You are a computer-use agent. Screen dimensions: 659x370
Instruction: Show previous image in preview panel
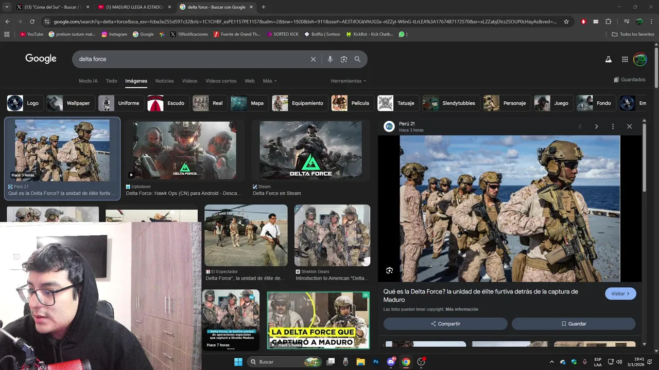[580, 126]
